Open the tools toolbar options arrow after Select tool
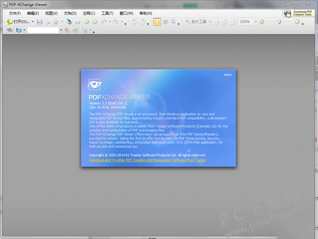Image resolution: width=318 pixels, height=239 pixels. (x=179, y=24)
